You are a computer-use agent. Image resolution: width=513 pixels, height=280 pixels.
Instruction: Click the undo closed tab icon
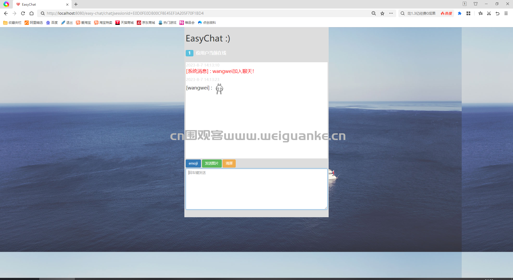[x=498, y=13]
